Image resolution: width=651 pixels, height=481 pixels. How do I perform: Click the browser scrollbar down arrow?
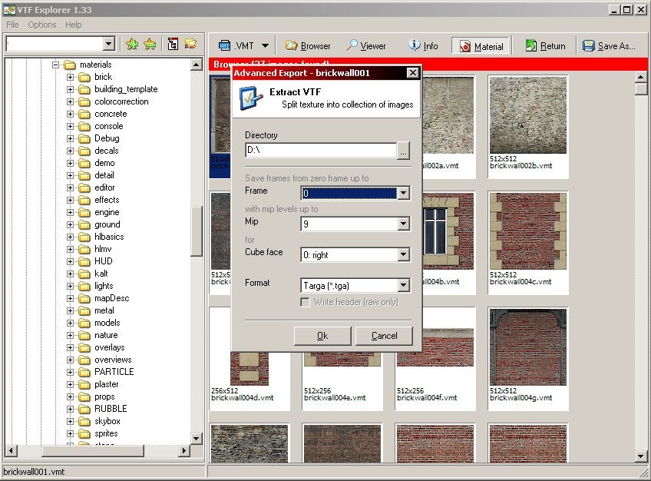[x=640, y=456]
